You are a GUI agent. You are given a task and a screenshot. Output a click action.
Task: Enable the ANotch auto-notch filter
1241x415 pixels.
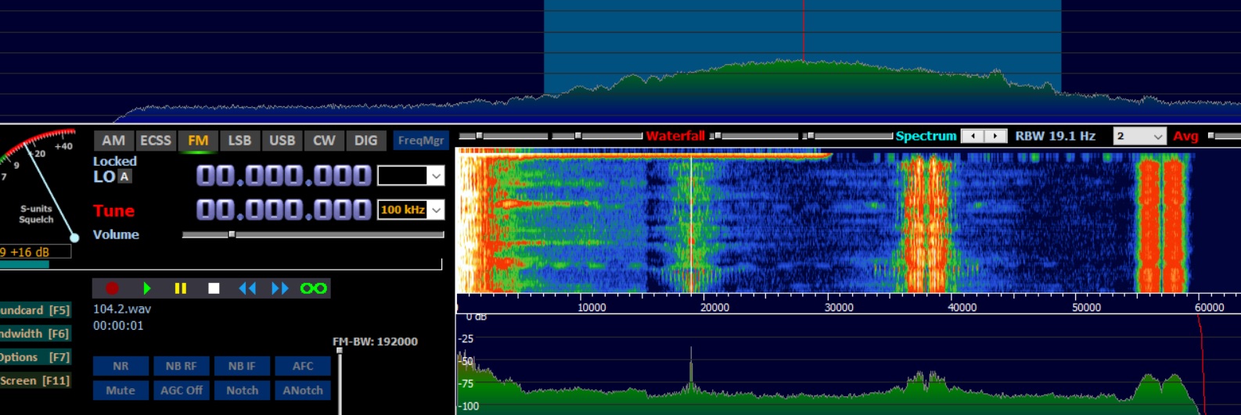pyautogui.click(x=303, y=390)
